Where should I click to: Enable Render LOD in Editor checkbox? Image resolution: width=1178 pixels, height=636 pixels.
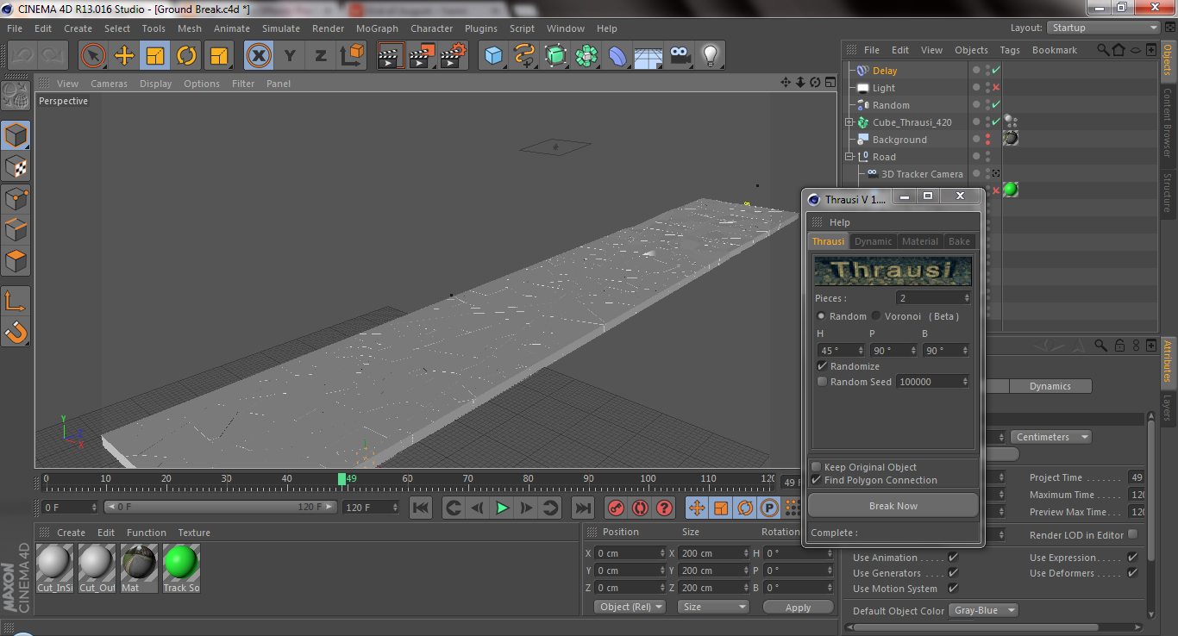pos(1132,534)
